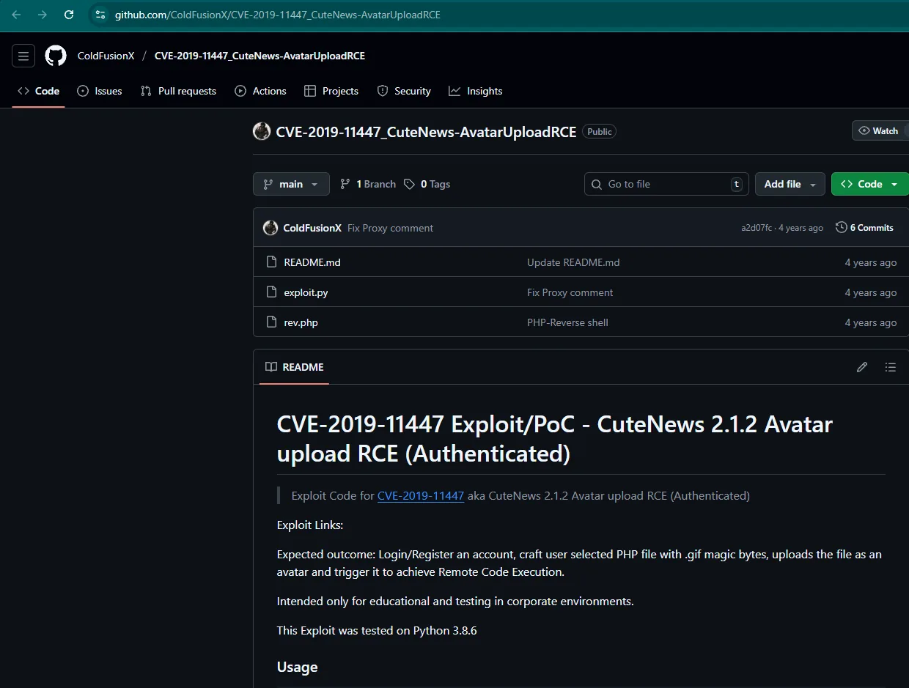909x688 pixels.
Task: Open the README.md file
Action: (312, 262)
